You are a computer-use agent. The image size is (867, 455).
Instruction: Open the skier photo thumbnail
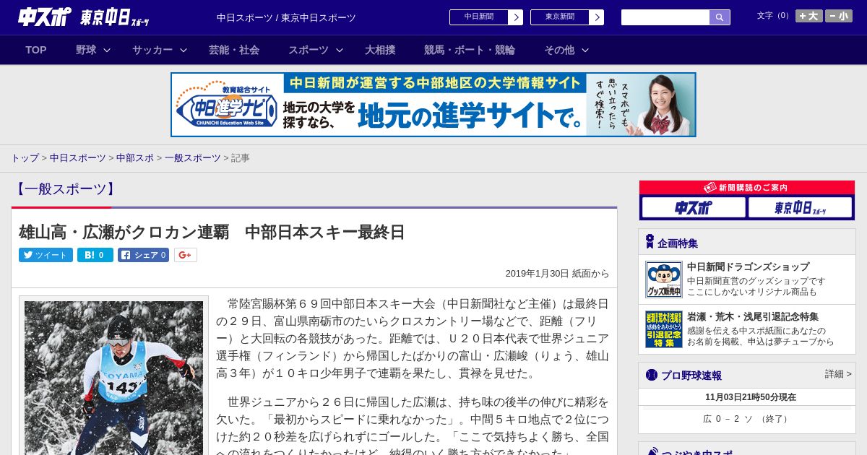[x=113, y=378]
